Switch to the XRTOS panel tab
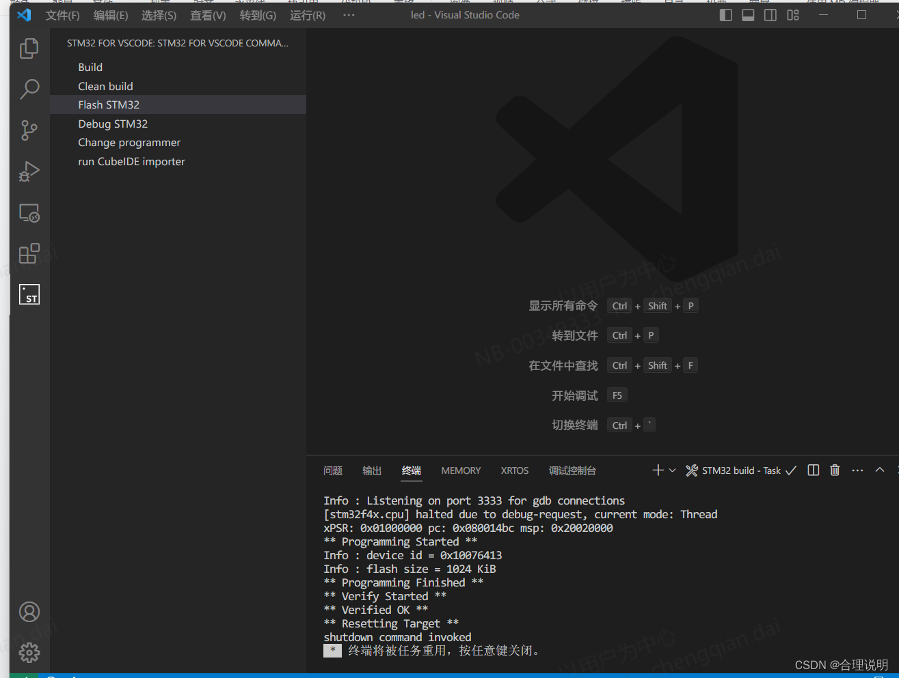The height and width of the screenshot is (678, 899). (515, 470)
